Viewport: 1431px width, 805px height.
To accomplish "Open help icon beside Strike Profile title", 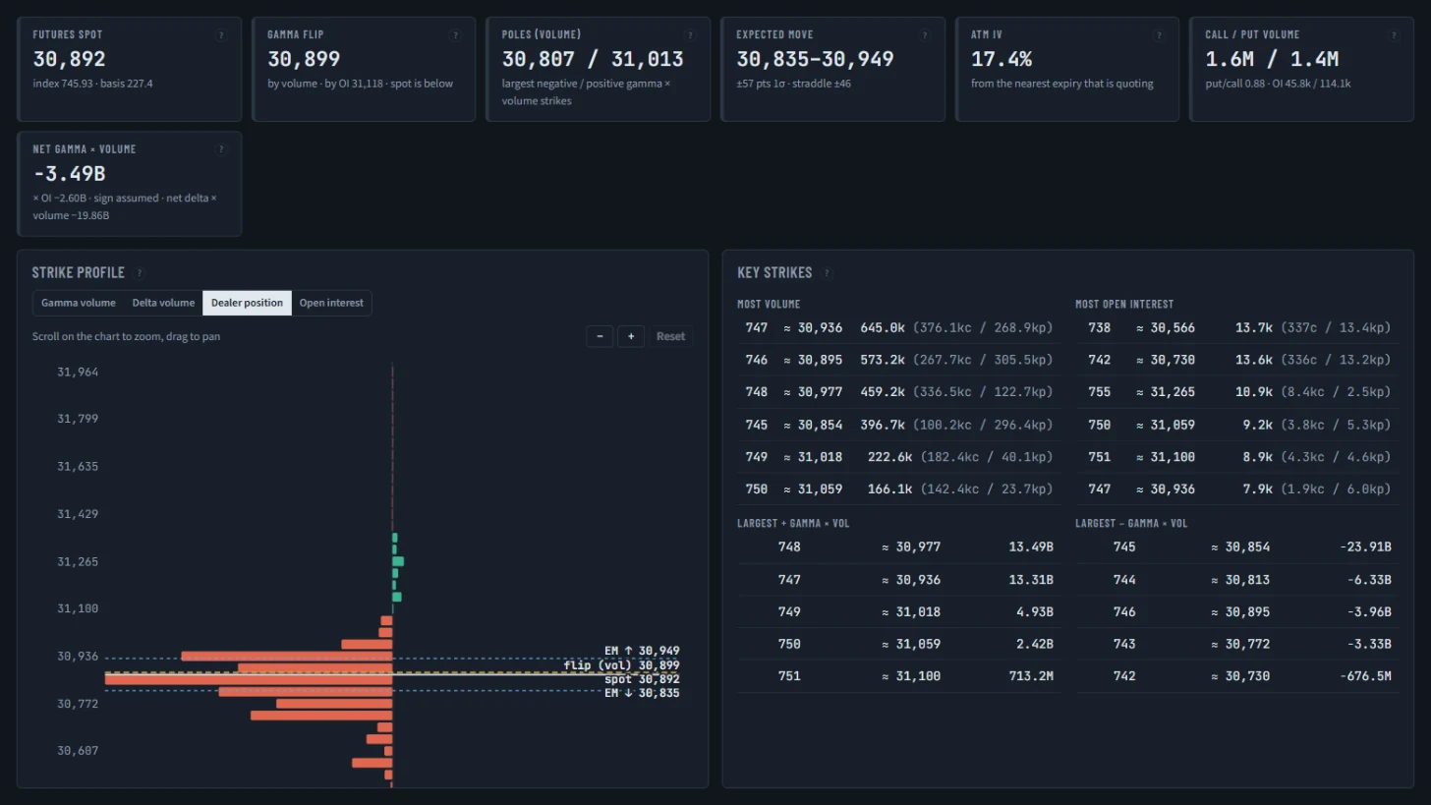I will (140, 273).
